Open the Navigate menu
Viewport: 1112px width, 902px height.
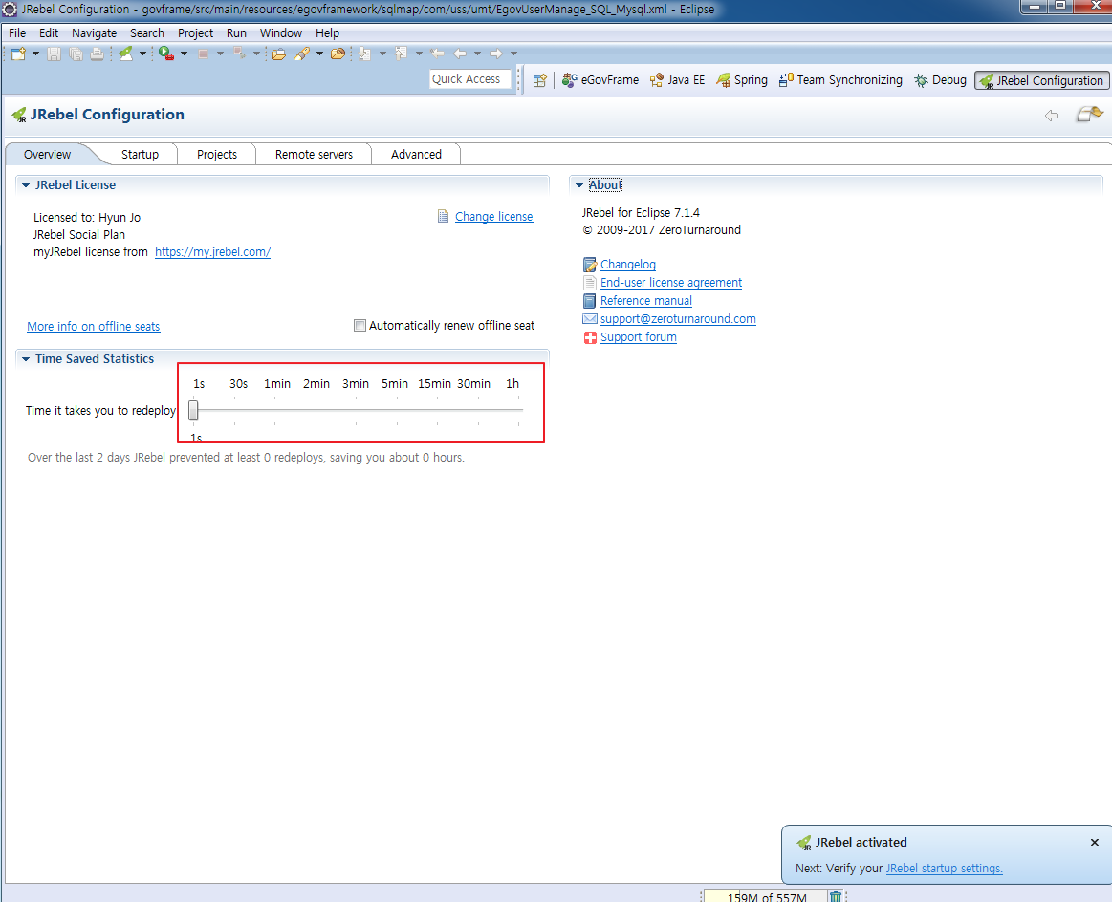pos(95,33)
